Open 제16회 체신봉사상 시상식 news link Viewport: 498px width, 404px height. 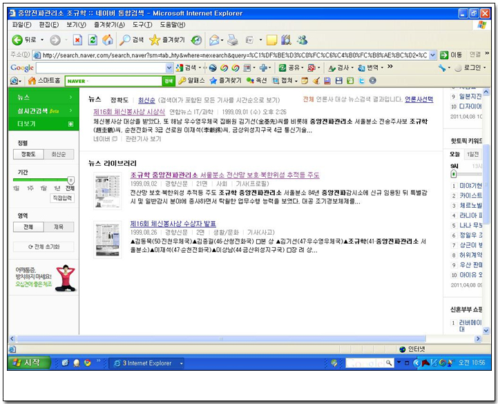129,112
